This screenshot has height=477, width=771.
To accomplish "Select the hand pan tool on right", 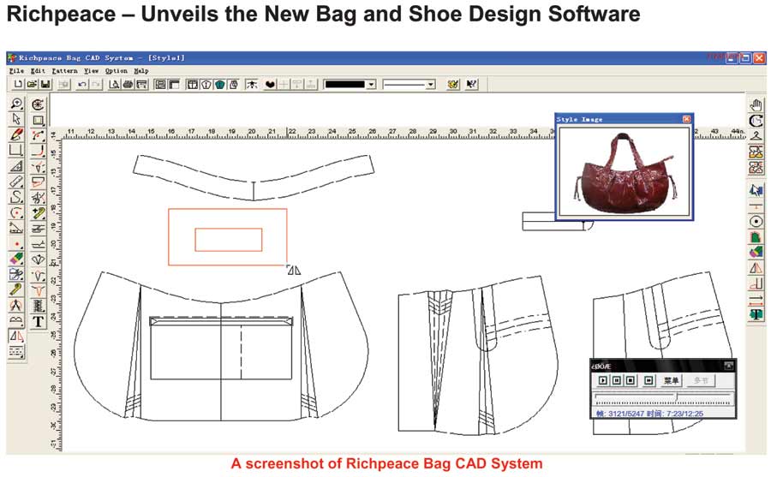I will (x=756, y=104).
